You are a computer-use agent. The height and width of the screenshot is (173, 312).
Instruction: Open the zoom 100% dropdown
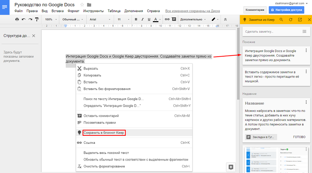[x=51, y=19]
